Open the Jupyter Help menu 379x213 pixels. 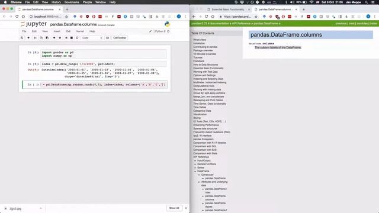click(92, 31)
